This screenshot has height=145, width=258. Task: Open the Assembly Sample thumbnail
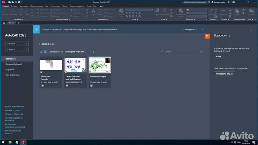(100, 65)
